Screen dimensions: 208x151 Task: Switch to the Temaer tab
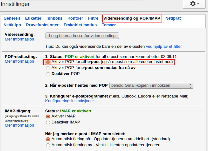[109, 25]
